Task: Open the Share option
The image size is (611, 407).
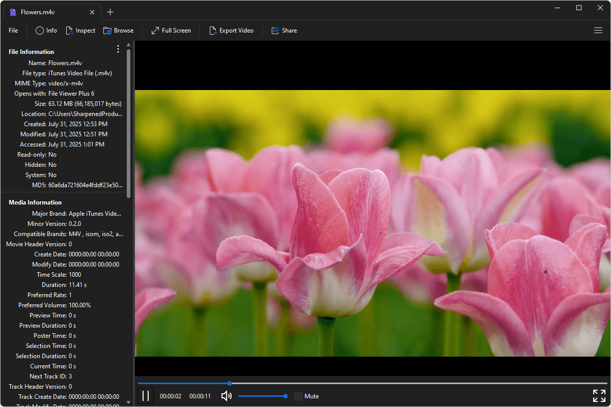Action: 284,31
